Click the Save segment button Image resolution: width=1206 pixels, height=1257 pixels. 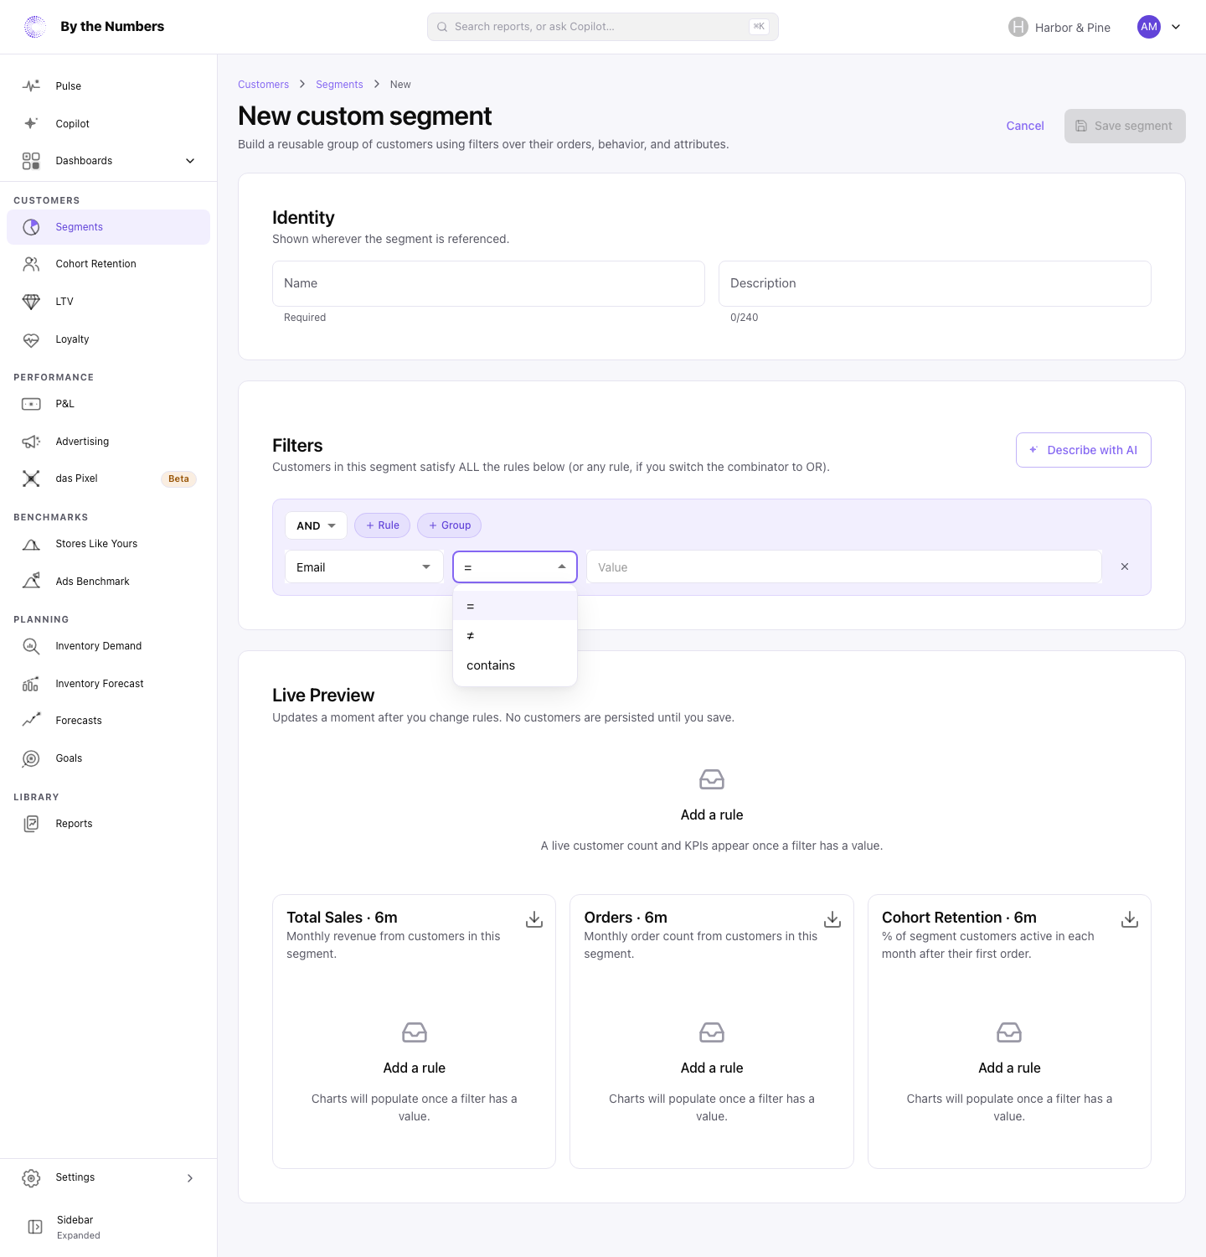(x=1125, y=126)
